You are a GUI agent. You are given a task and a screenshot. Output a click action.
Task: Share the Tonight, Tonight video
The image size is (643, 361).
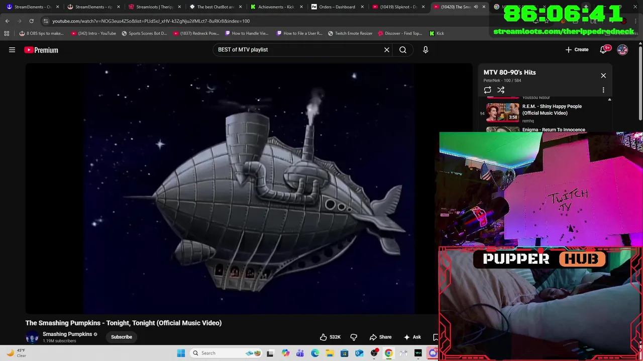[x=380, y=337]
